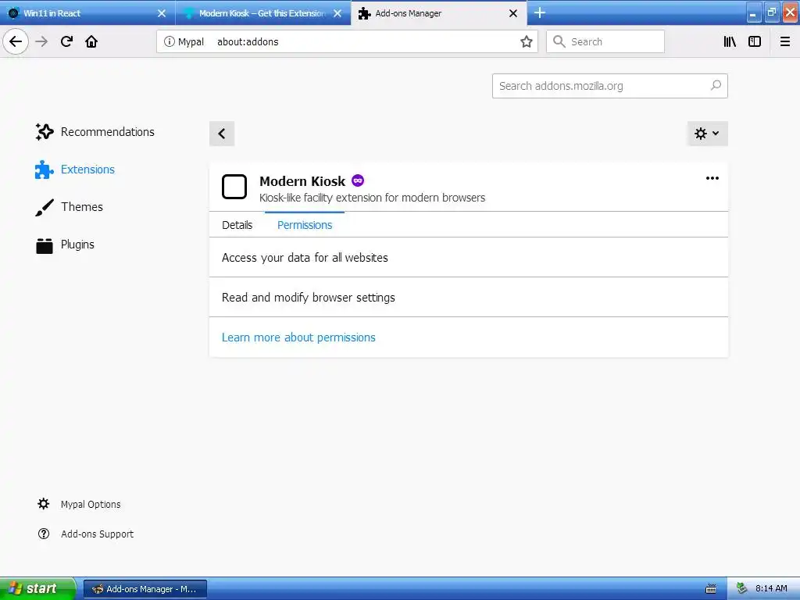This screenshot has height=600, width=800.
Task: Open the Library icon in toolbar
Action: 730,41
